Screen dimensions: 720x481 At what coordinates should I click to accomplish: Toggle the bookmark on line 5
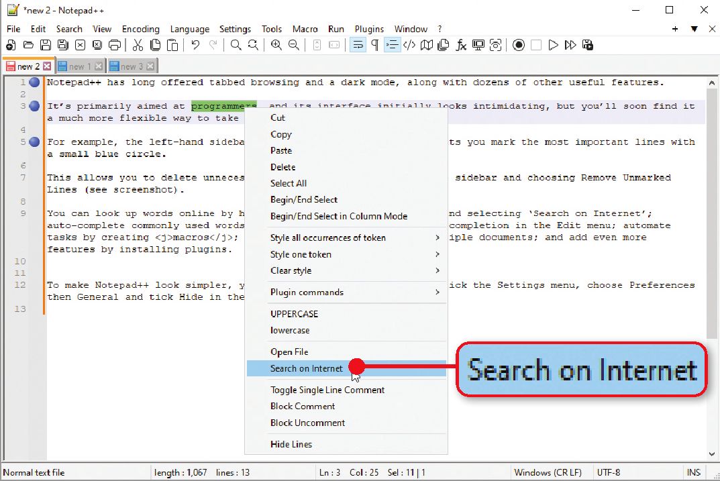34,142
